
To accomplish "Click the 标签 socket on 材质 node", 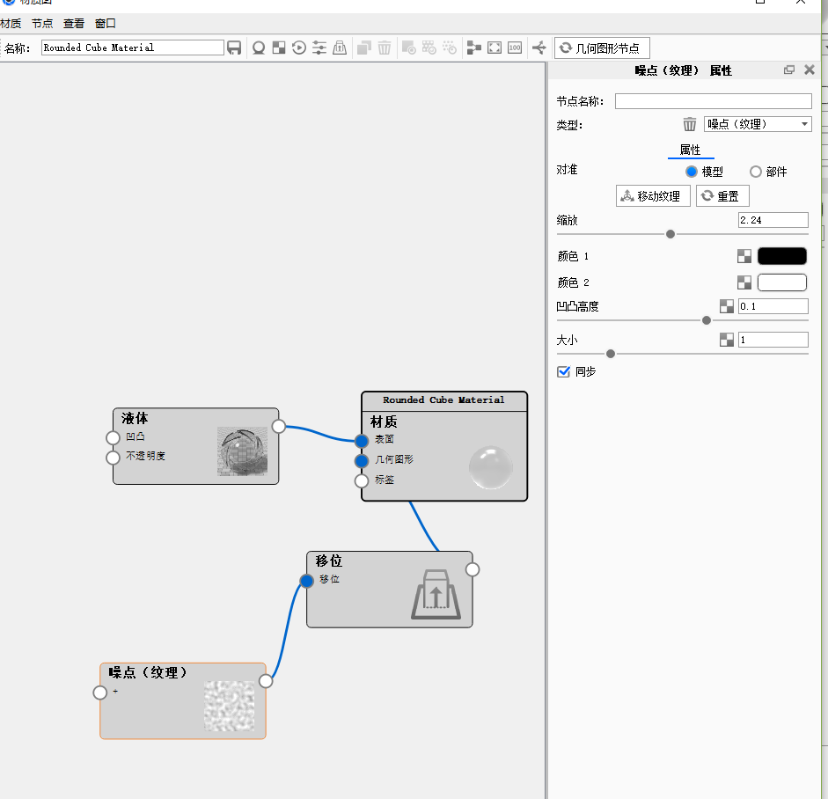I will coord(361,480).
